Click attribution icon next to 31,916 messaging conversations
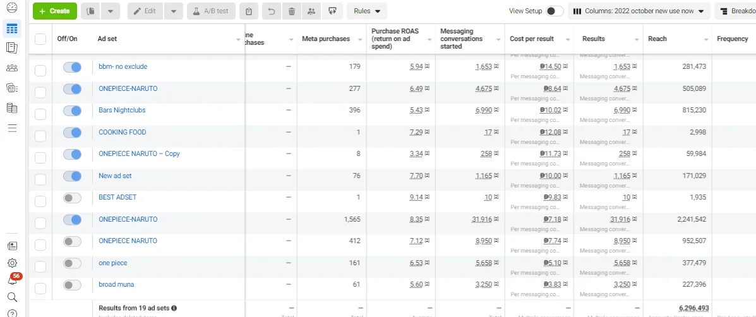 (x=496, y=219)
